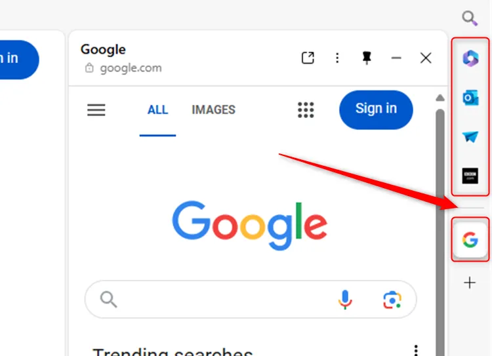
Task: Open the BBC sidebar app
Action: coord(470,176)
